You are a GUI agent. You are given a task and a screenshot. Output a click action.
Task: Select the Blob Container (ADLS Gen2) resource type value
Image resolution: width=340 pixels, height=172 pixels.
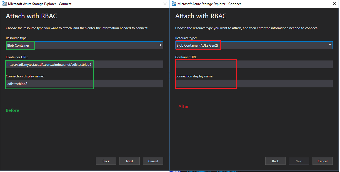click(197, 45)
